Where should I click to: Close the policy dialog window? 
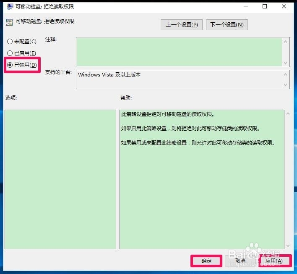284,6
